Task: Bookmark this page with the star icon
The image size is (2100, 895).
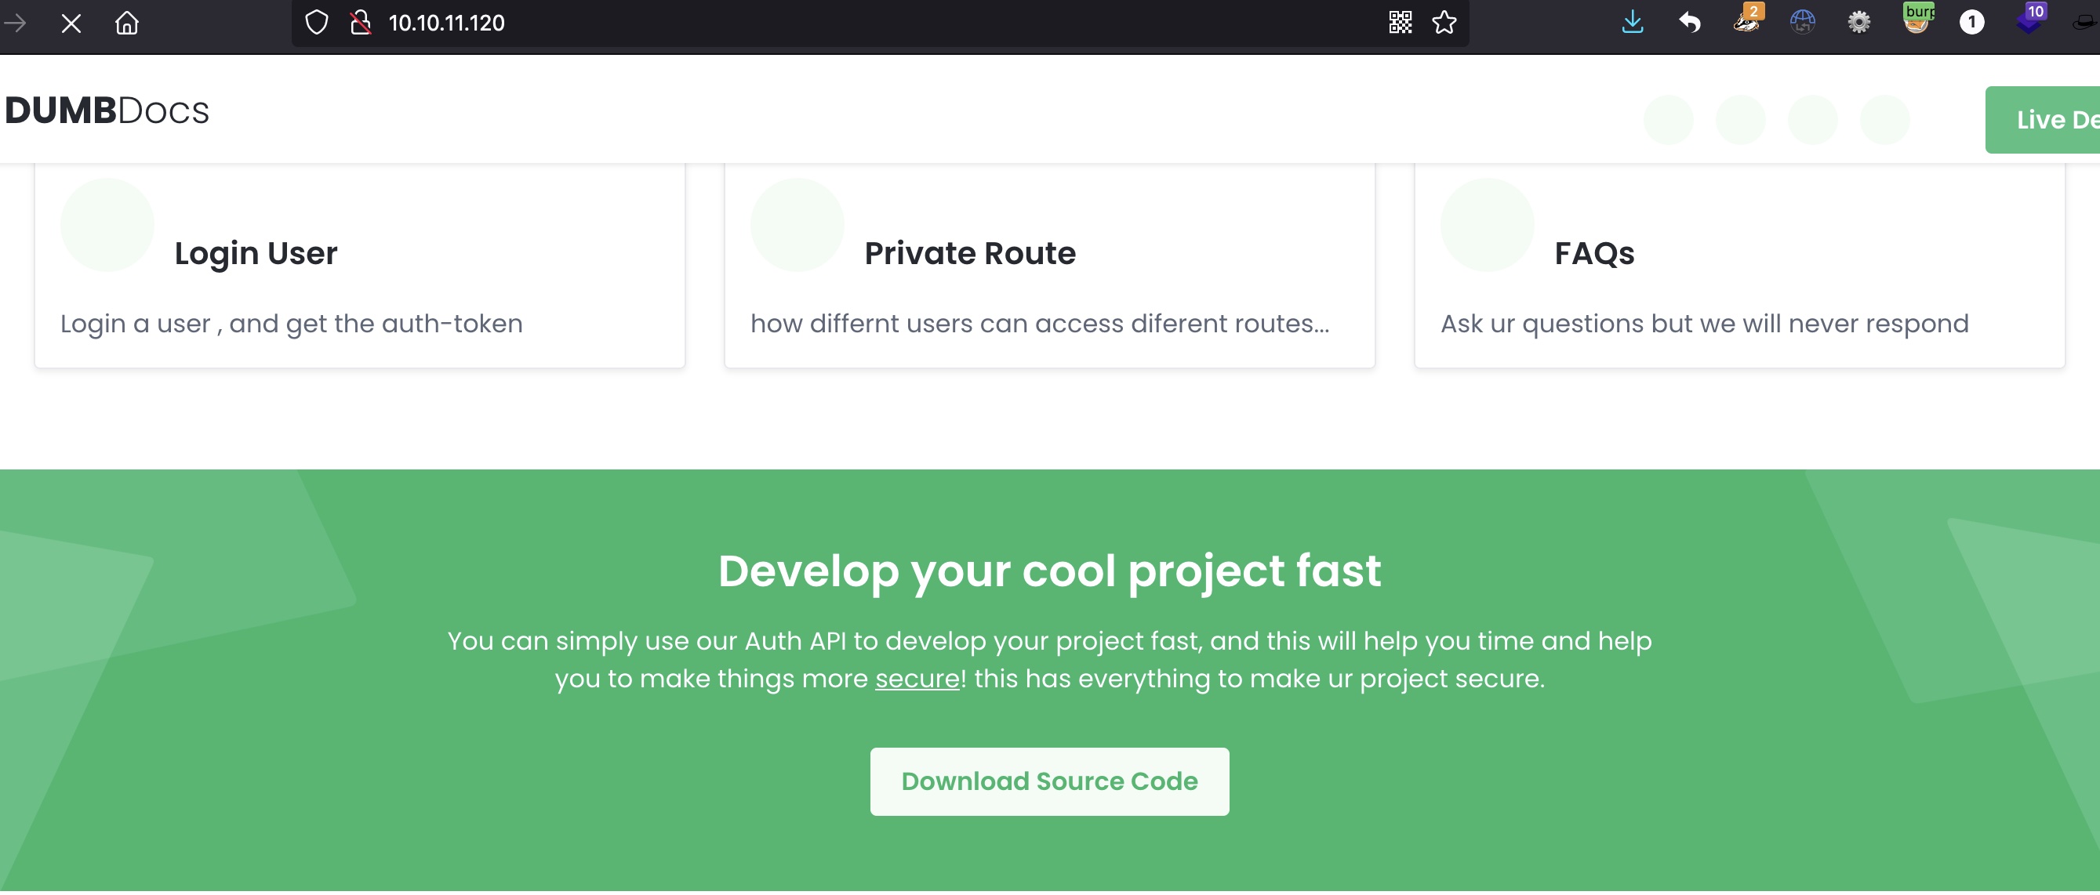Action: [1444, 22]
